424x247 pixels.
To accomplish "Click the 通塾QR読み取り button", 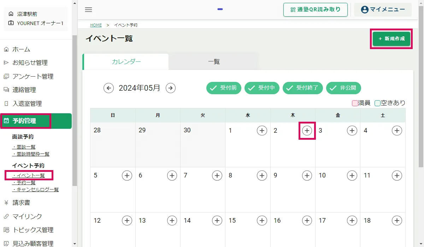I will pyautogui.click(x=316, y=10).
